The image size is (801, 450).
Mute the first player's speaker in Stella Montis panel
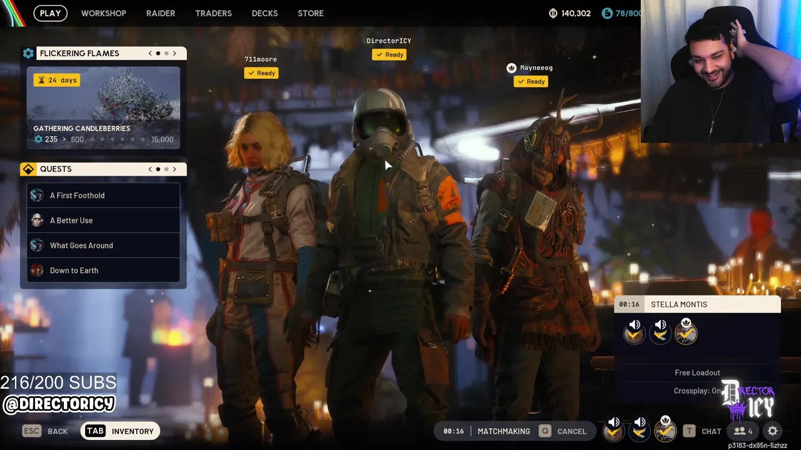pos(635,325)
